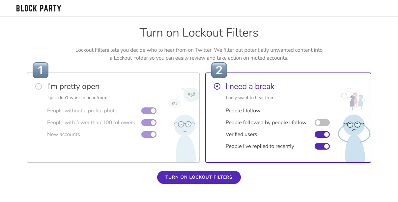The height and width of the screenshot is (202, 398).
Task: Select the "I'm pretty open" radio button
Action: click(x=39, y=86)
